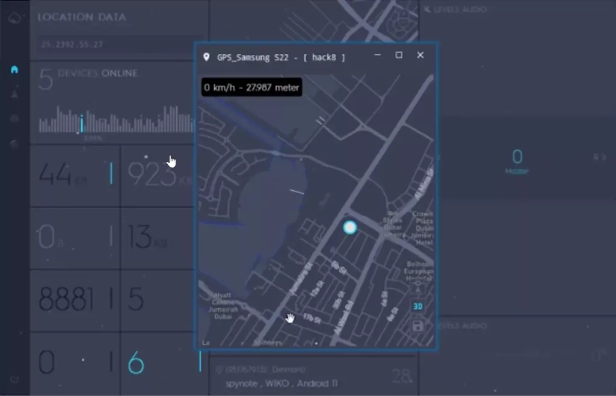This screenshot has height=396, width=616.
Task: Click the blue location marker on the map
Action: click(350, 227)
